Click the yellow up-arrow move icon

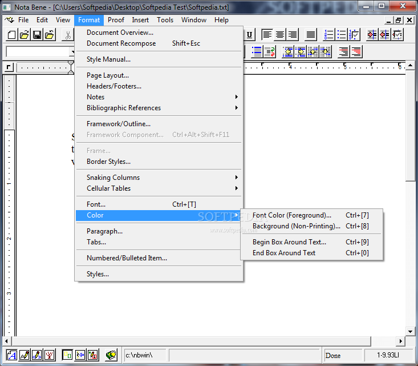coord(313,51)
